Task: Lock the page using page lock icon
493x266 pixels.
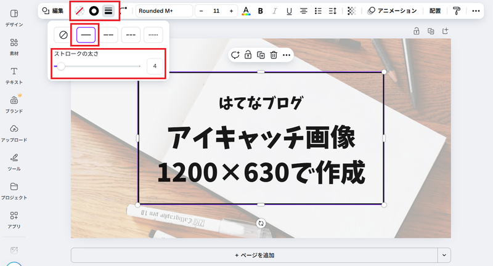Action: point(417,31)
